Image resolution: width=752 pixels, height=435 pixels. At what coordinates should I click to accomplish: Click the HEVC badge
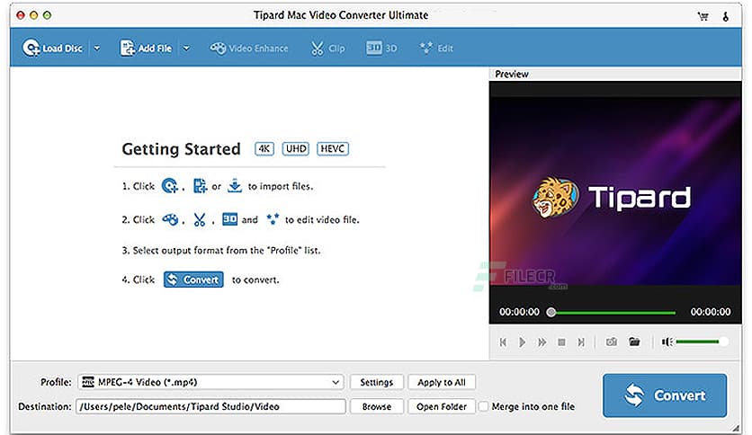point(332,148)
